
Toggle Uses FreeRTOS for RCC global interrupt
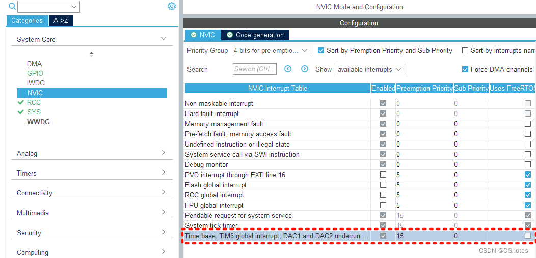pos(528,195)
